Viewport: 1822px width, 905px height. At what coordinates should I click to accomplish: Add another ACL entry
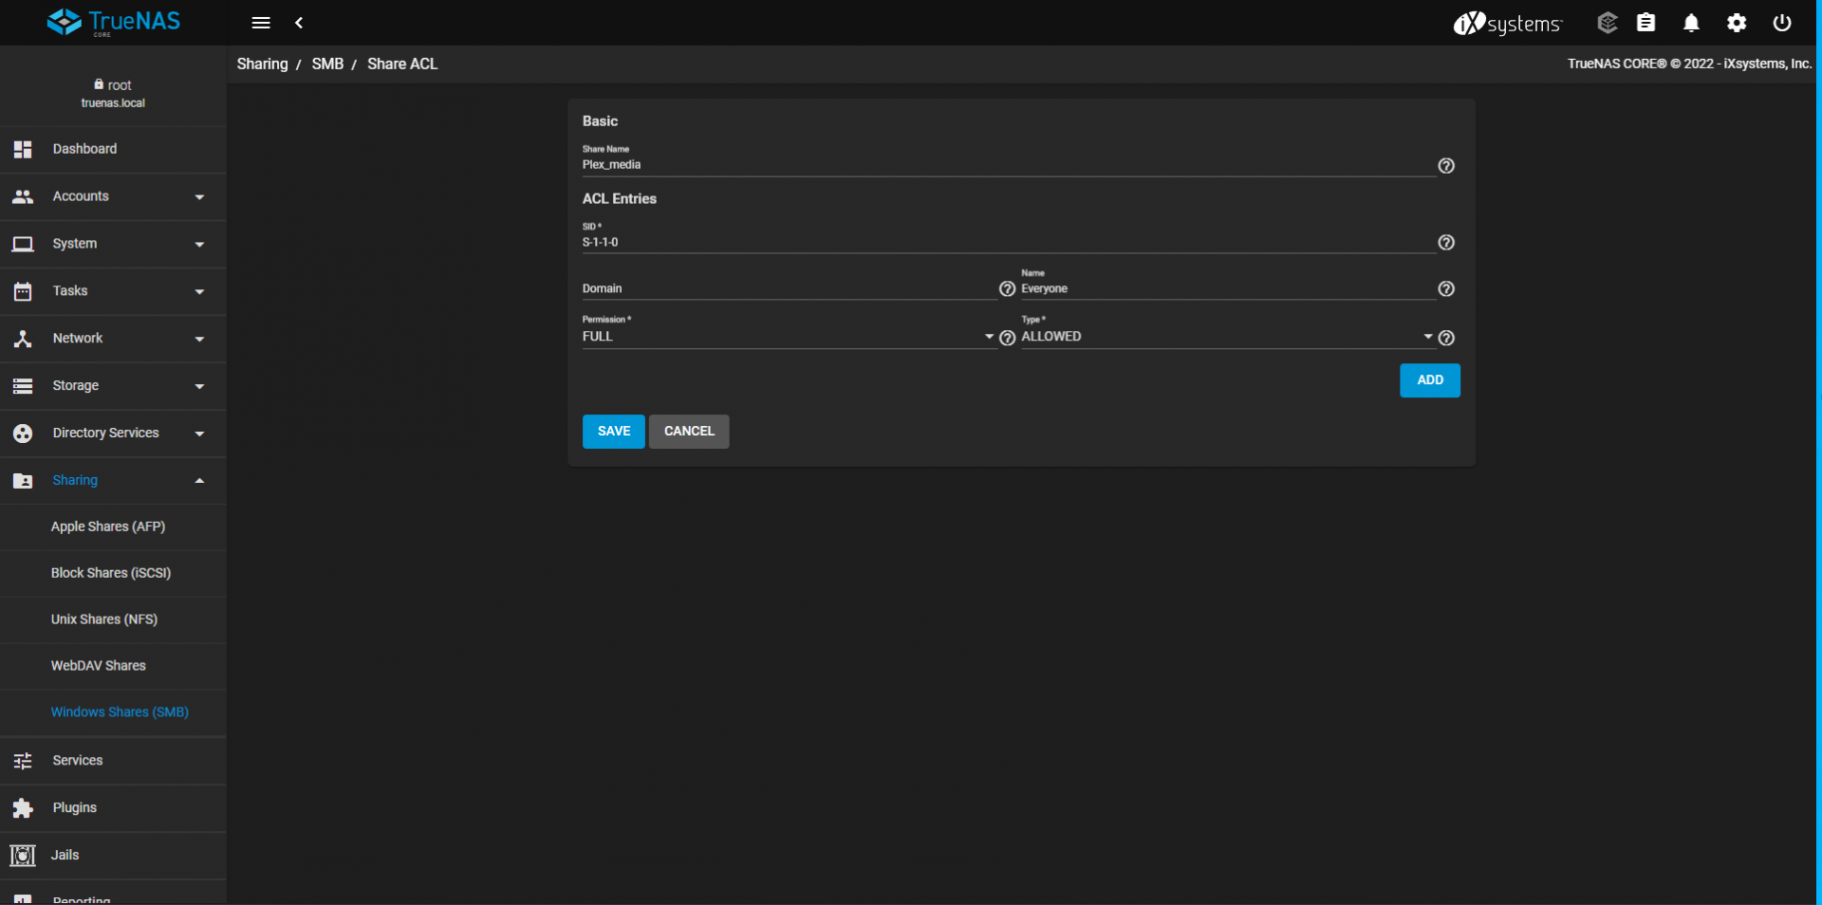[x=1430, y=380]
